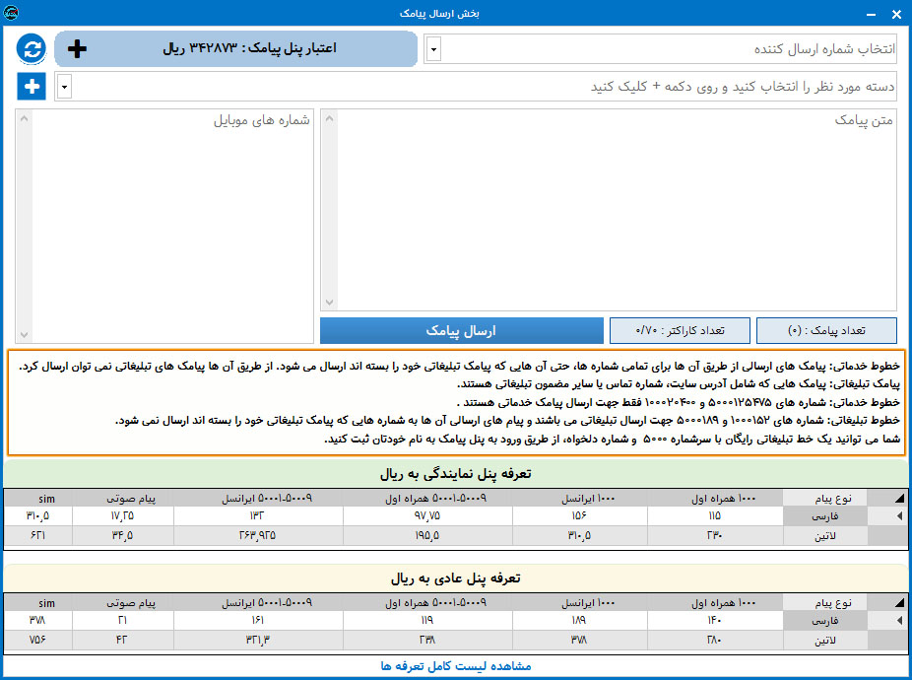This screenshot has height=680, width=912.
Task: Minimize the SMS sending window
Action: [x=871, y=14]
